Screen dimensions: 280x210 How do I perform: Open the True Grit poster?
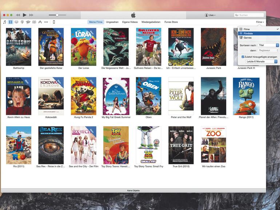[x=181, y=145]
